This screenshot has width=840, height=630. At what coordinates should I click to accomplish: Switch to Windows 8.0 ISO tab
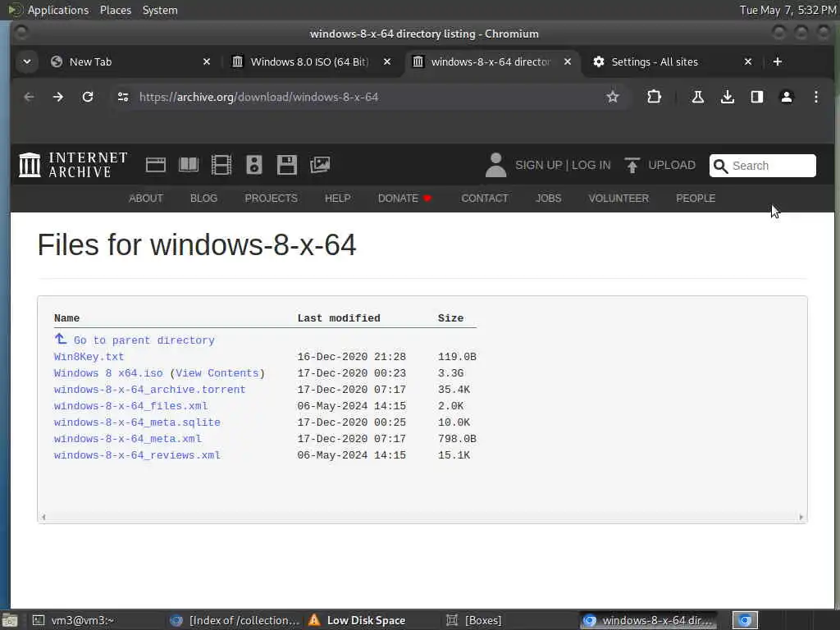point(309,62)
